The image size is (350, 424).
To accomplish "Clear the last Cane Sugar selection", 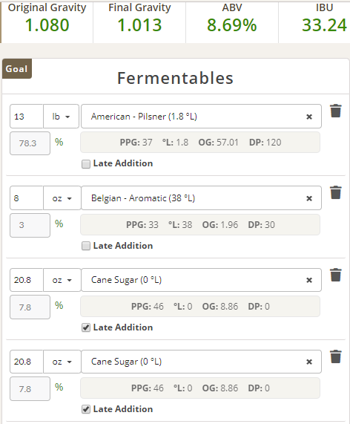I will [309, 362].
